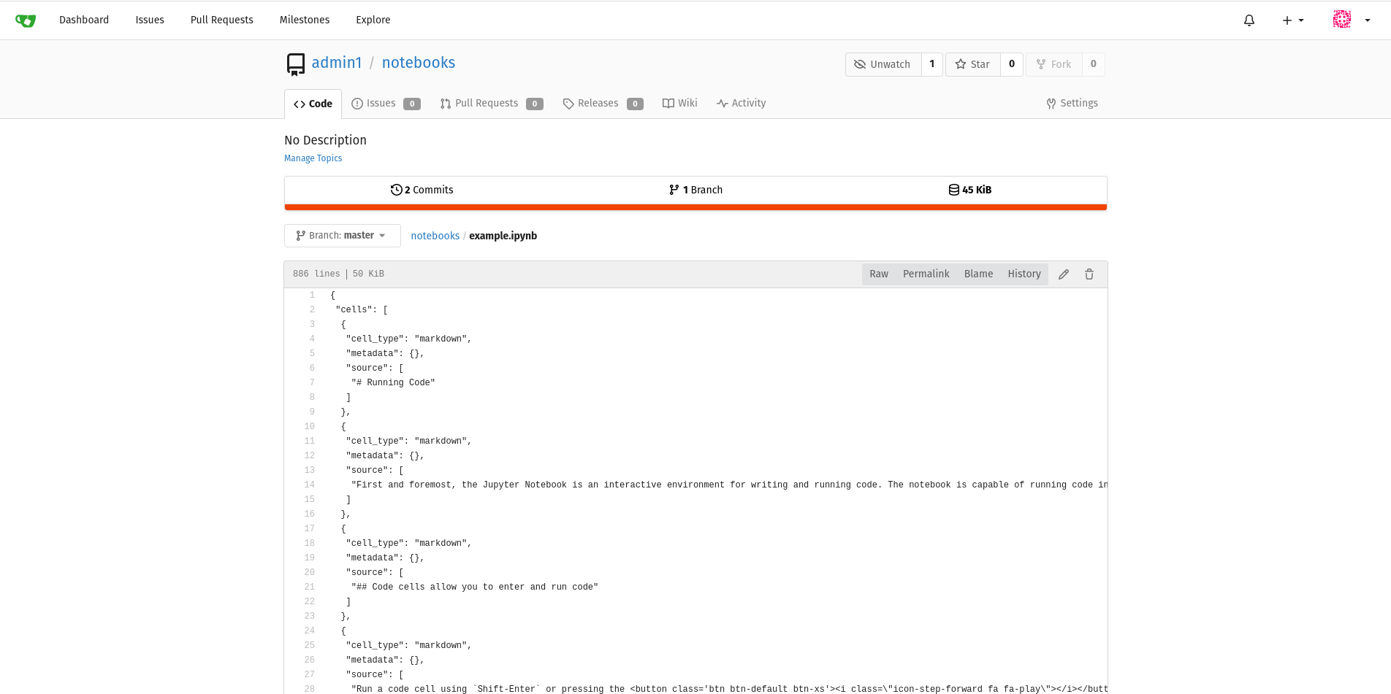Image resolution: width=1391 pixels, height=694 pixels.
Task: Select line number 14
Action: pyautogui.click(x=309, y=485)
